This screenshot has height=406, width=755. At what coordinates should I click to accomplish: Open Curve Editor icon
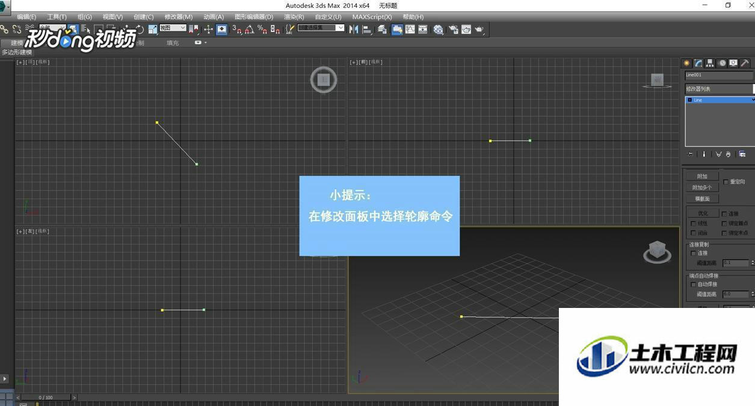click(x=410, y=29)
